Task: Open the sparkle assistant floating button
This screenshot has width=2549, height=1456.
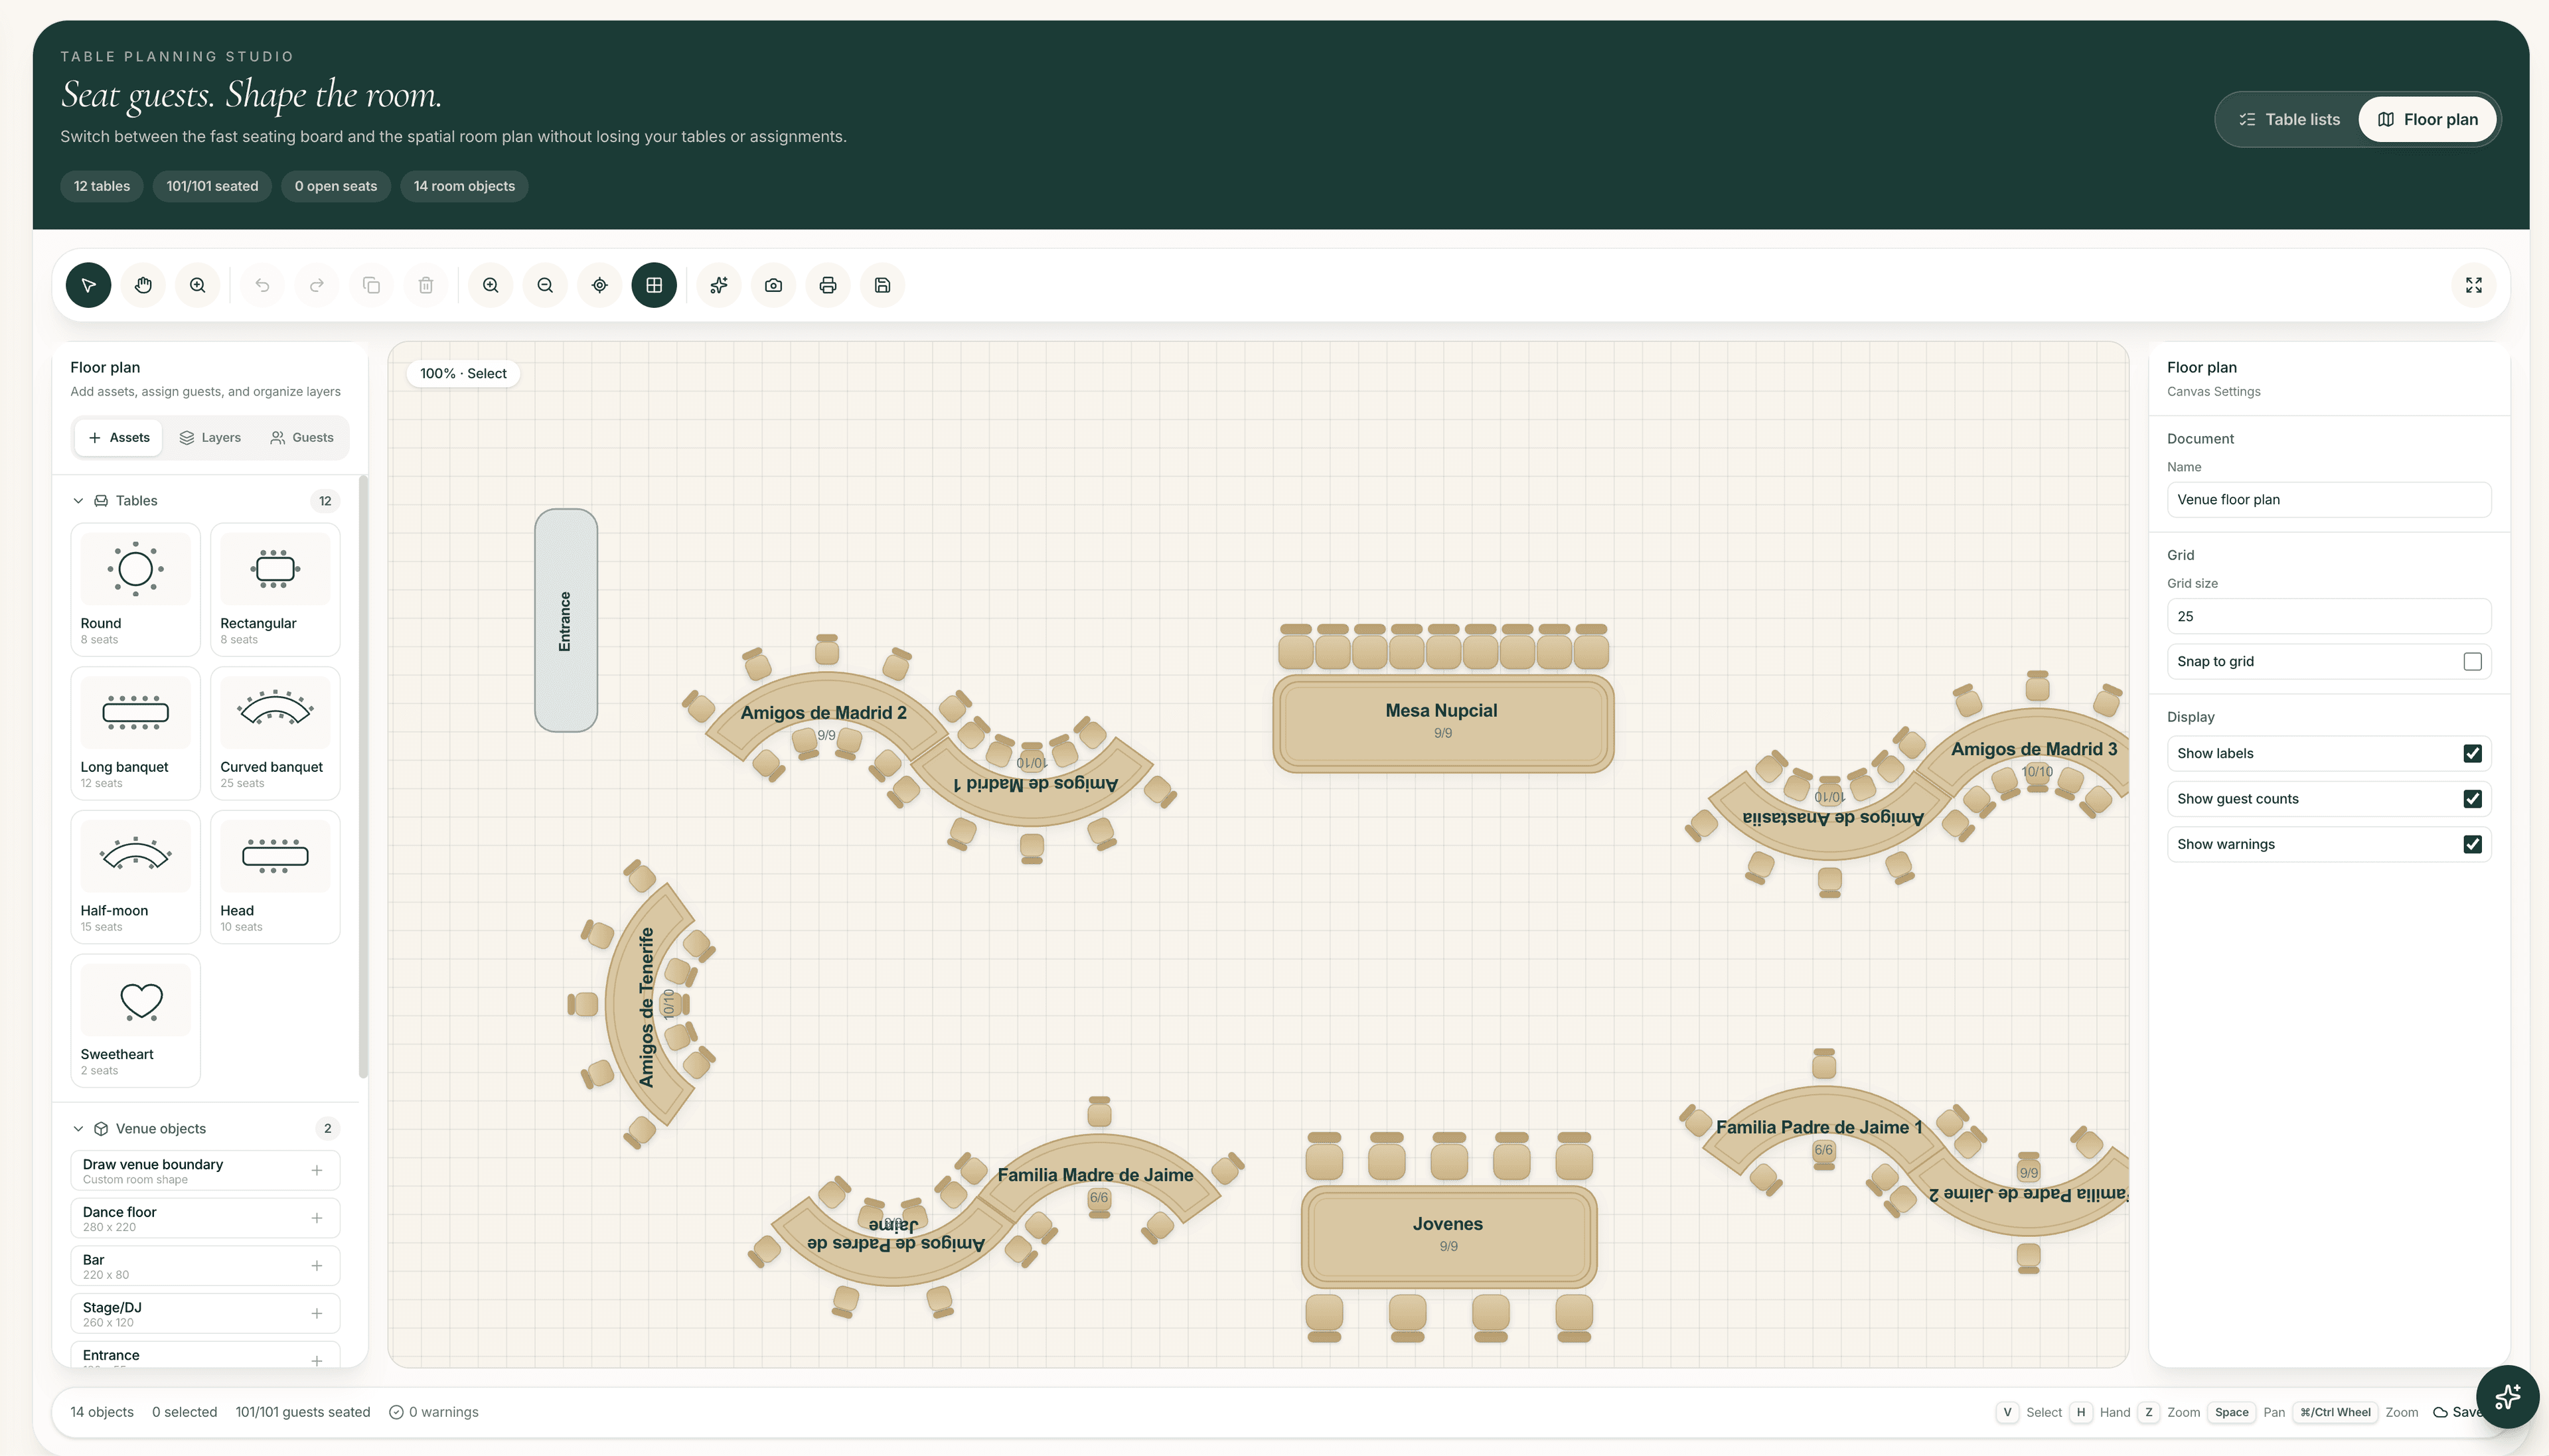Action: click(x=2507, y=1396)
